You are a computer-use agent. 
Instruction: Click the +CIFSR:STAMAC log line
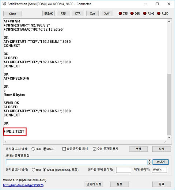34,29
